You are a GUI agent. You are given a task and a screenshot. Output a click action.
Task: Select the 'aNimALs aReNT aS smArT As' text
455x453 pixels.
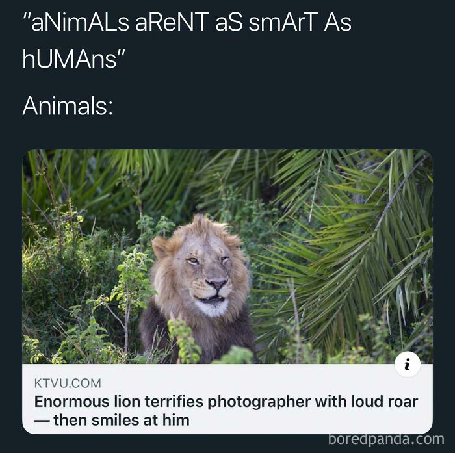tap(187, 23)
